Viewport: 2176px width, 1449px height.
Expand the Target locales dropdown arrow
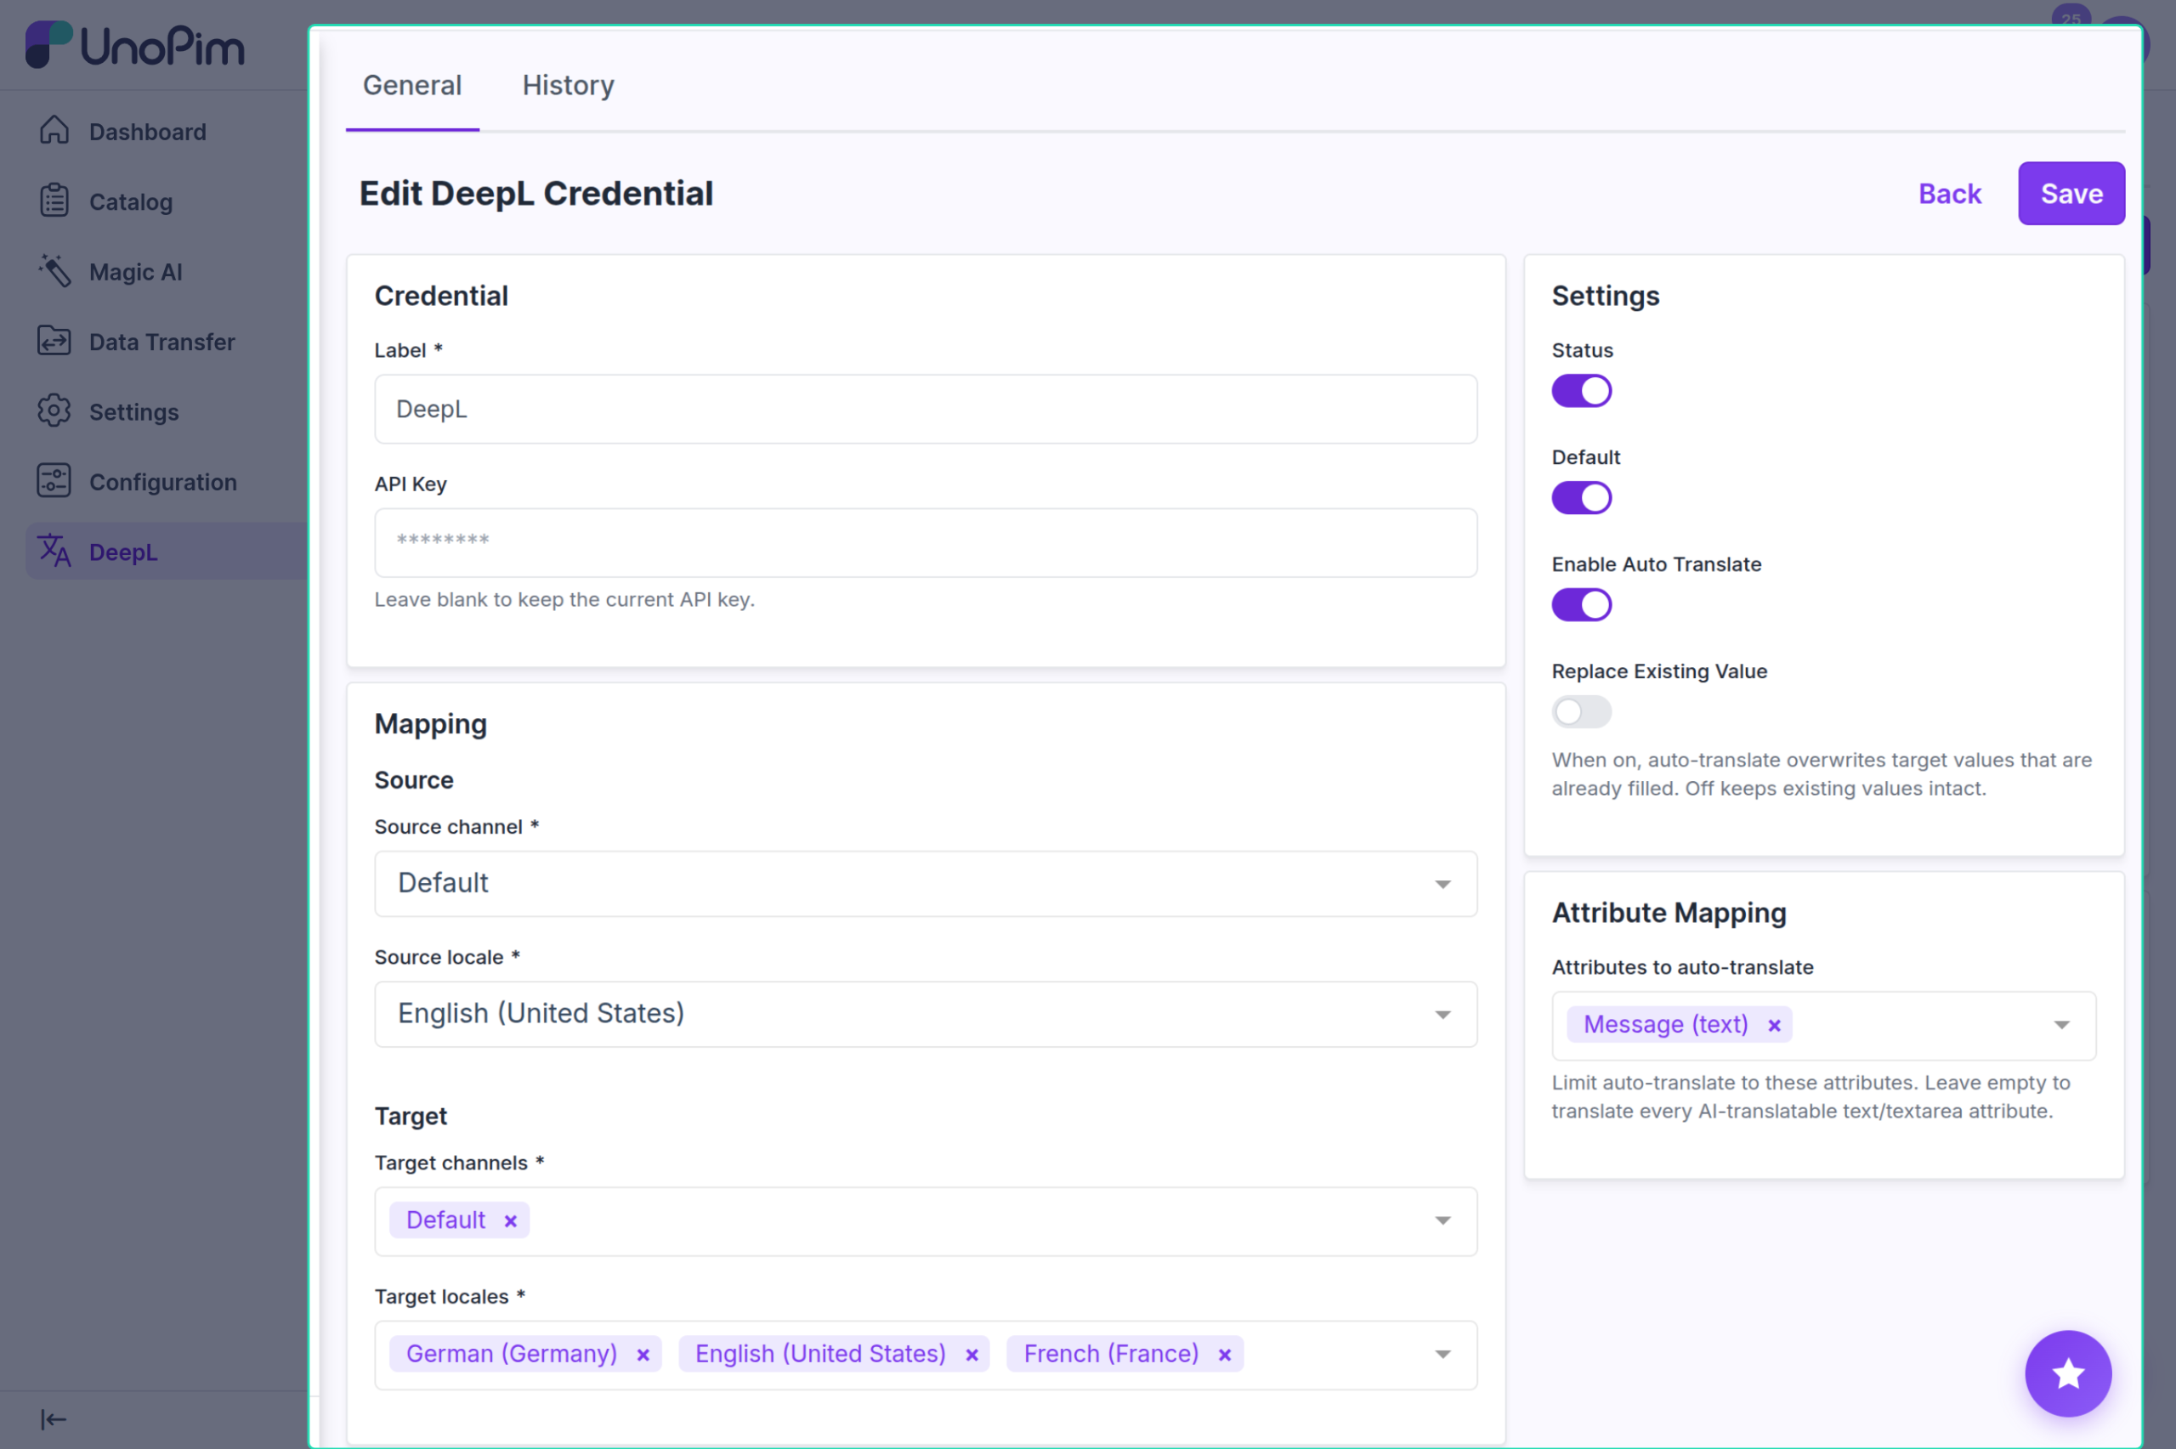tap(1442, 1356)
